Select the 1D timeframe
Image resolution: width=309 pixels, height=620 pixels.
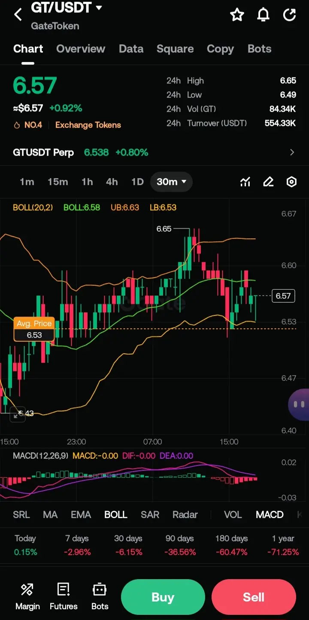click(137, 182)
